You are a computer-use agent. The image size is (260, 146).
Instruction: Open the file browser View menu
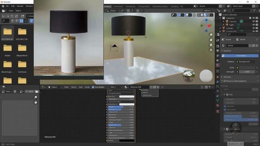[11, 11]
